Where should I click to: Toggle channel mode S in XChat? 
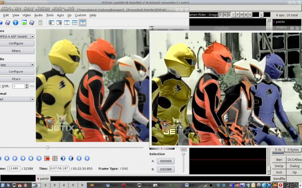pos(229,15)
